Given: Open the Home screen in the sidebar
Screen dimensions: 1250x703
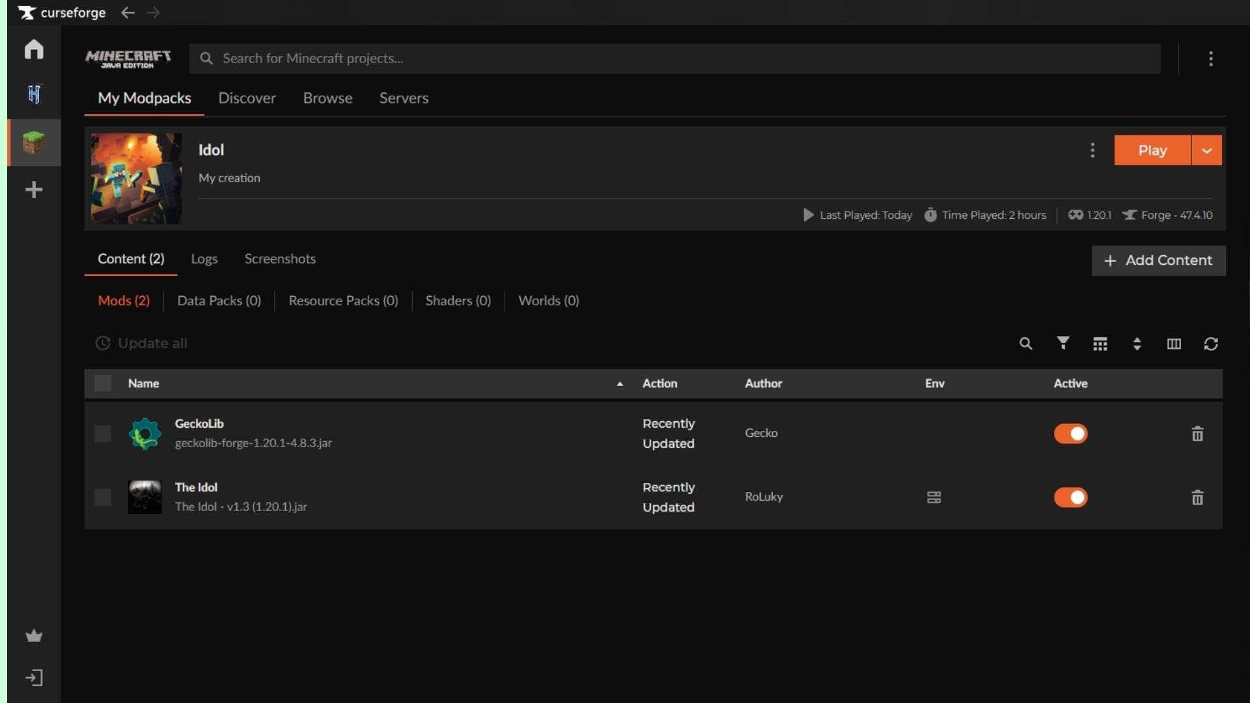Looking at the screenshot, I should coord(33,49).
